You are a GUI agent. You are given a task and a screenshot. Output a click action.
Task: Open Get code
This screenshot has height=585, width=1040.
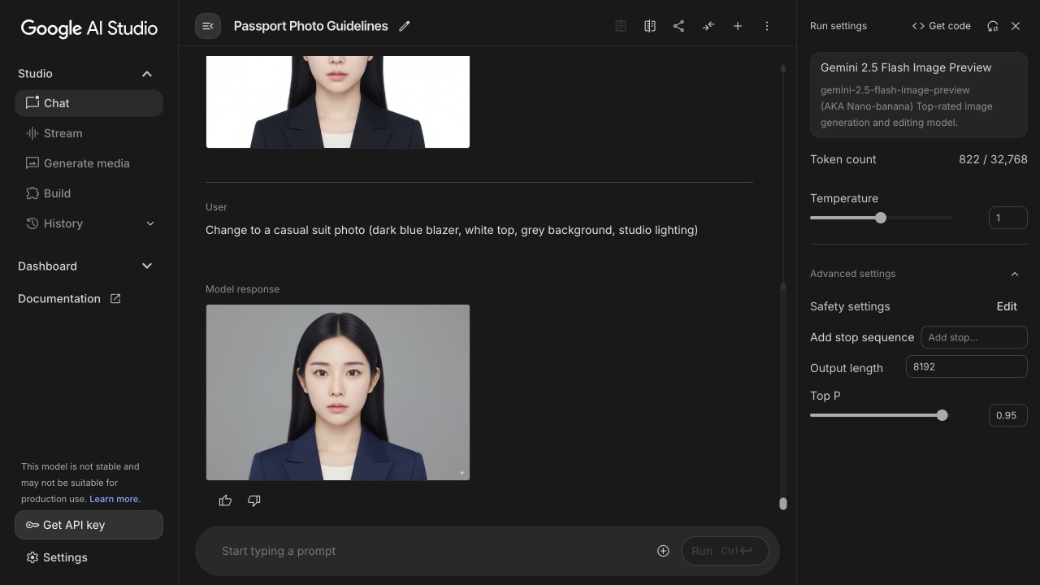click(942, 26)
